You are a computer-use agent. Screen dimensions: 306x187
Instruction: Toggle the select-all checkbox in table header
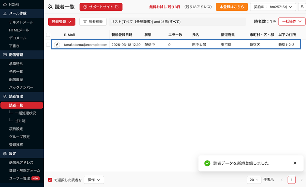[x=48, y=35]
